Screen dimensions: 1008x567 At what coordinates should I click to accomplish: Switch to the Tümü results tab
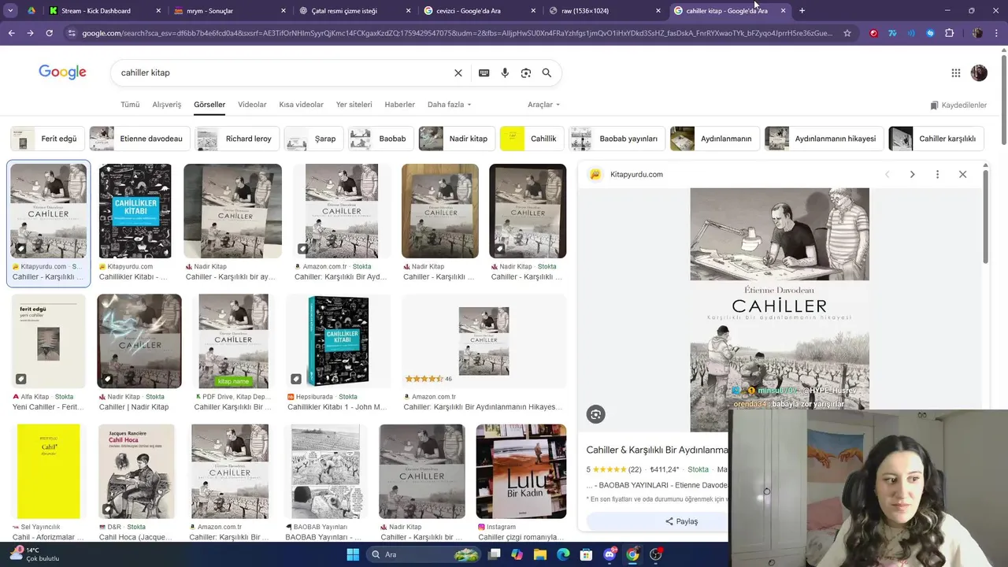130,104
